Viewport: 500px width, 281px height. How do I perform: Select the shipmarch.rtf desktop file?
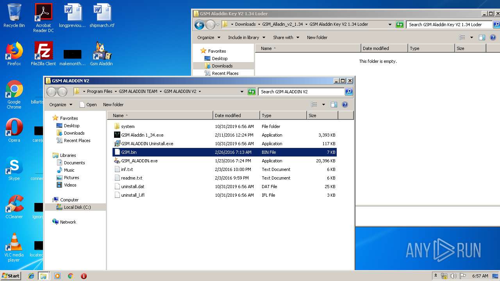pyautogui.click(x=102, y=16)
